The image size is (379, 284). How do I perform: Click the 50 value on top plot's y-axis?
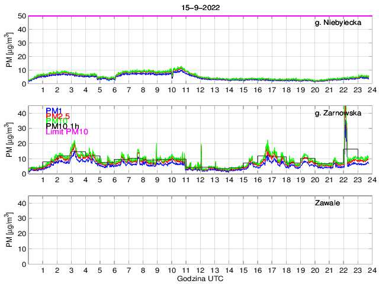click(21, 16)
